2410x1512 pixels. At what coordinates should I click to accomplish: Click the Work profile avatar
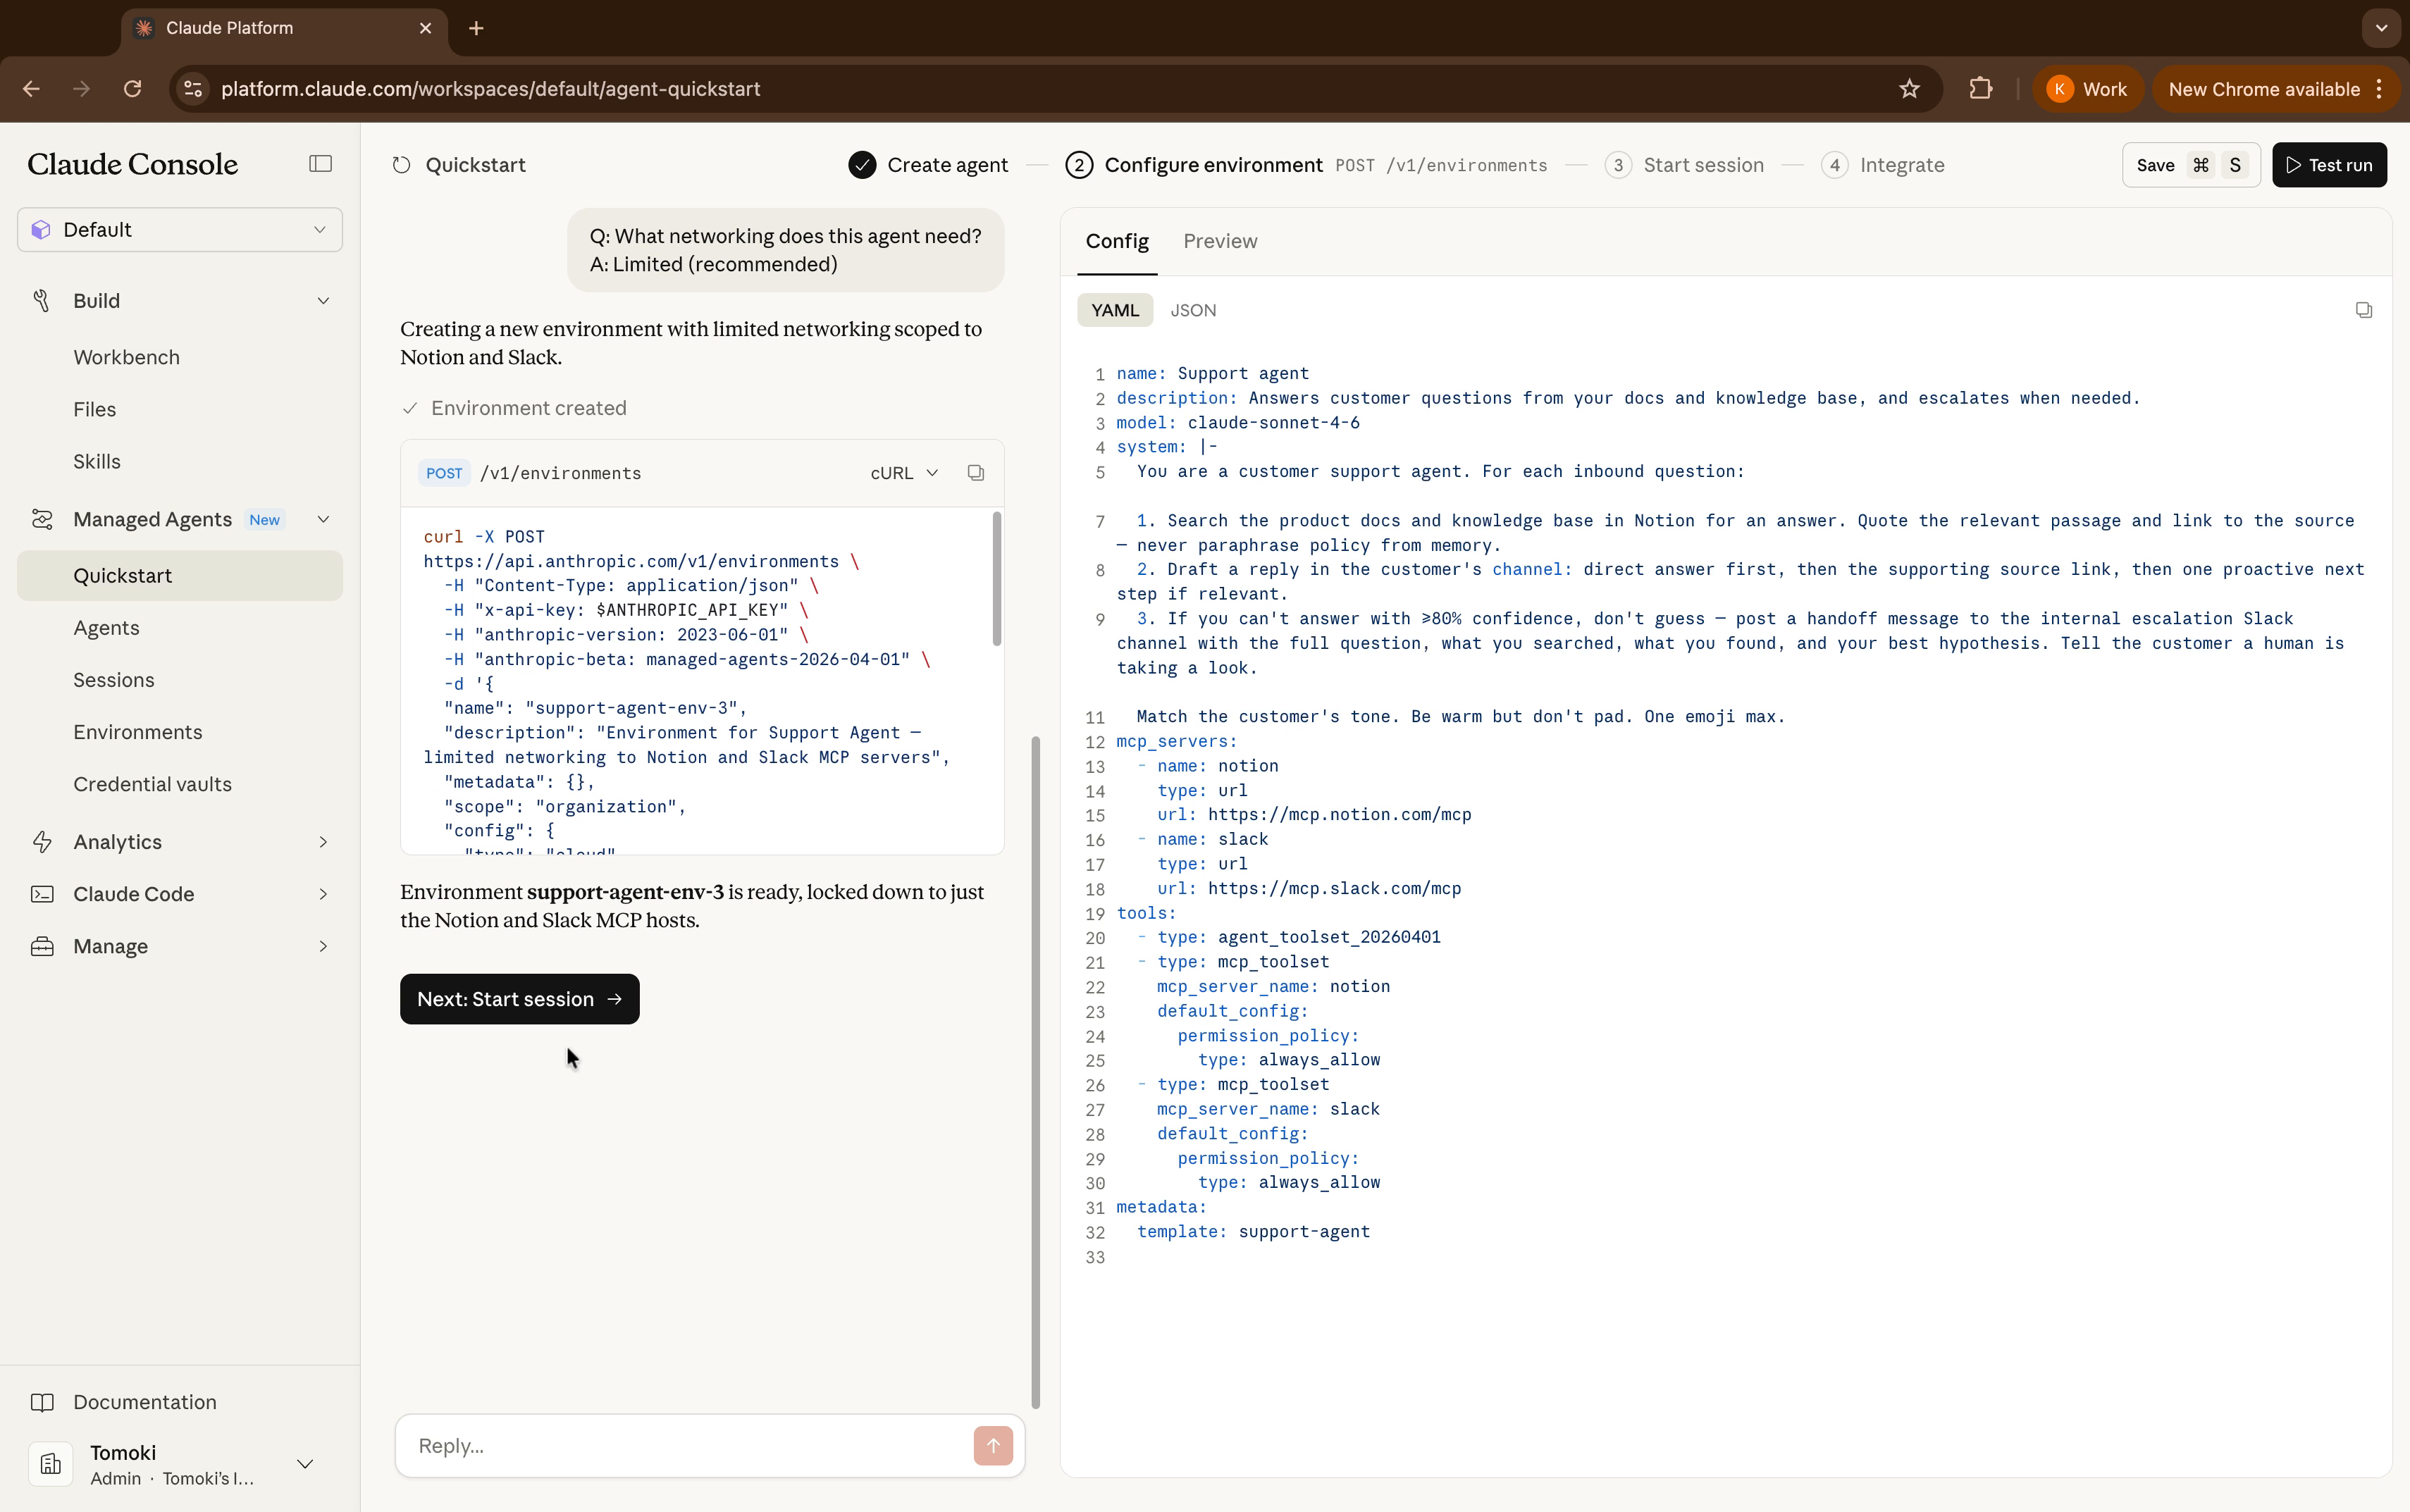[2059, 89]
